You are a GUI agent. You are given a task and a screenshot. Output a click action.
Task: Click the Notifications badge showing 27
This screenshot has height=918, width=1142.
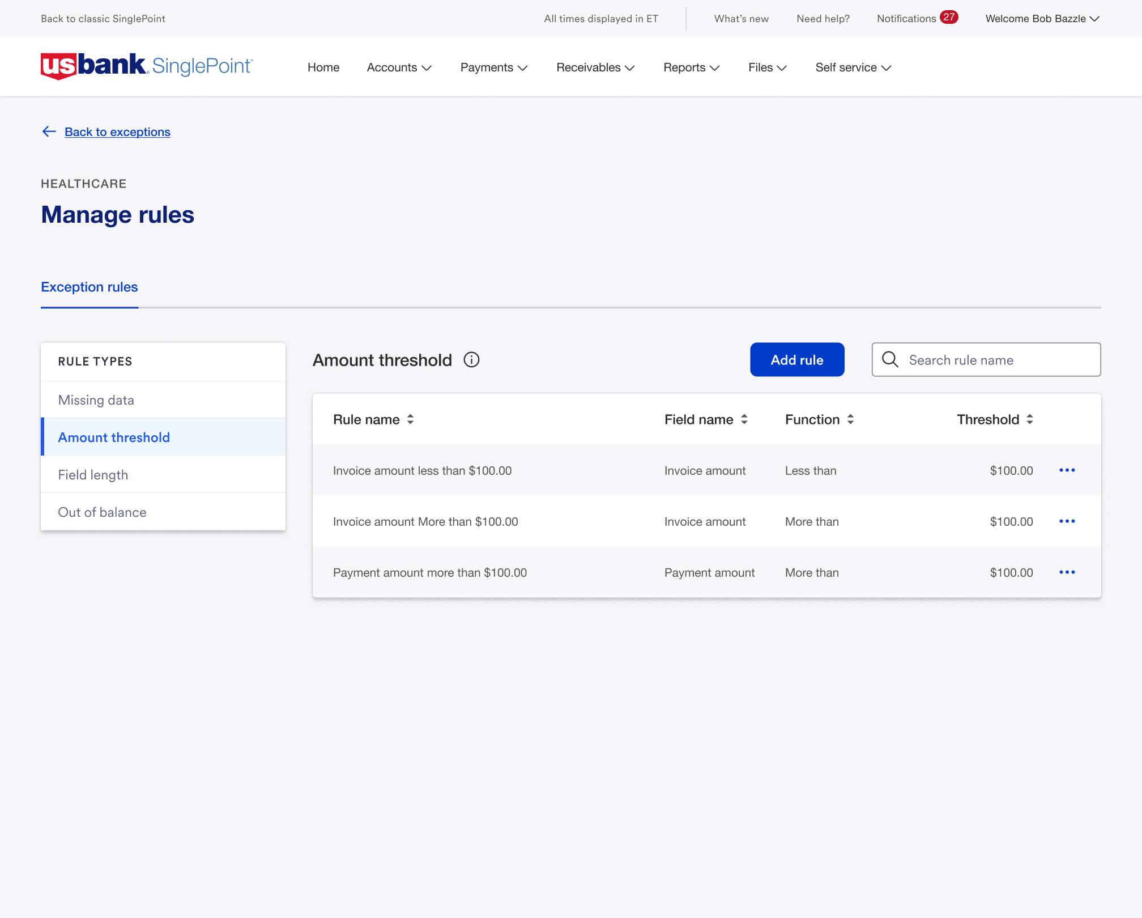click(x=949, y=18)
